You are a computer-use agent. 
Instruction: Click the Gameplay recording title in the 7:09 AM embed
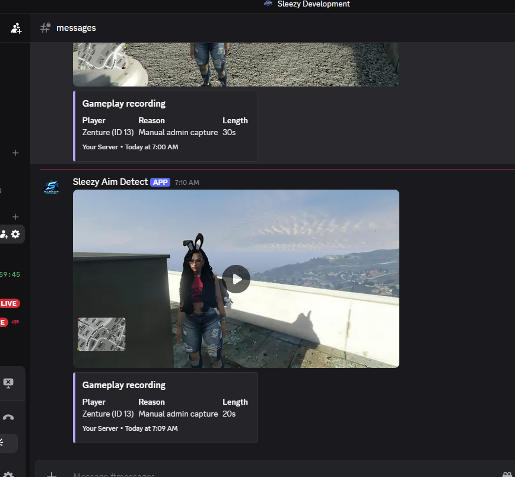[x=124, y=385]
